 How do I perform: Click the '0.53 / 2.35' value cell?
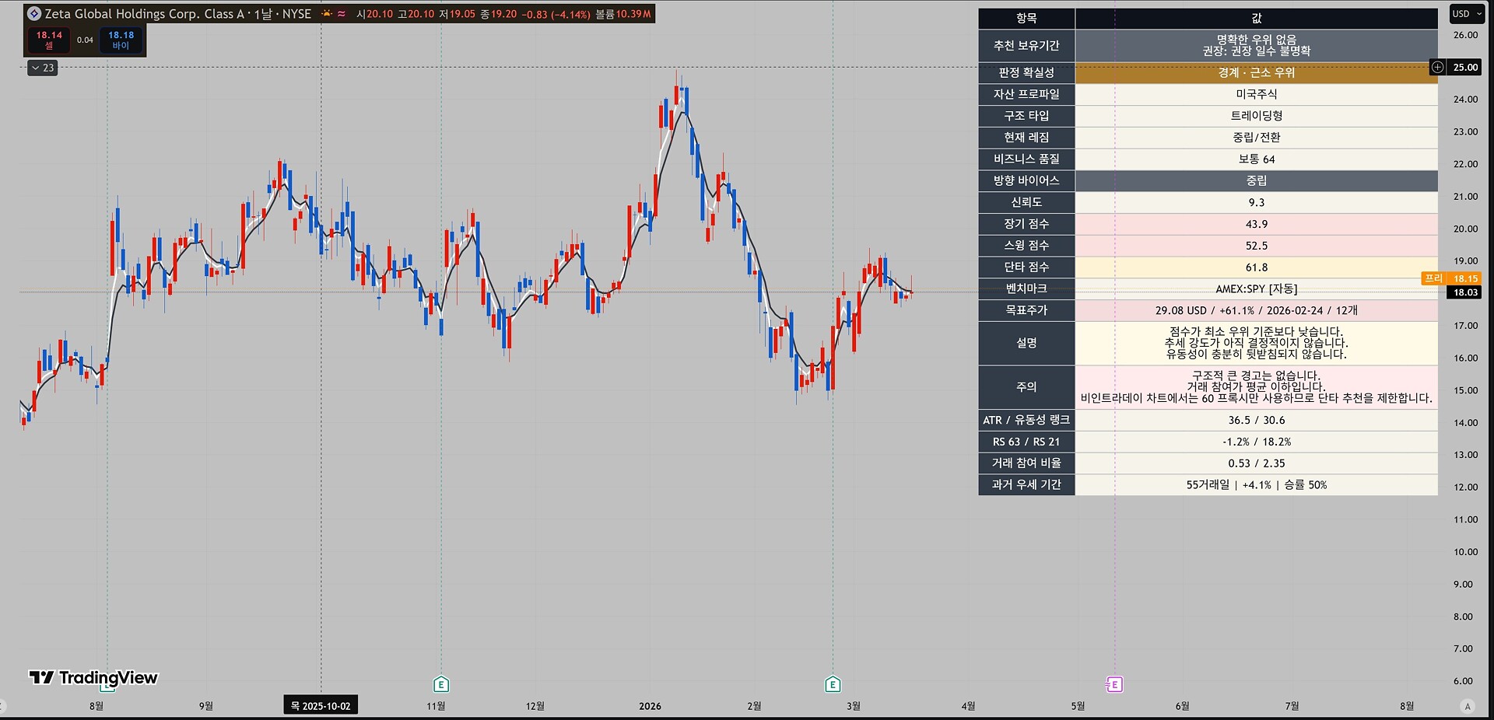pyautogui.click(x=1257, y=463)
